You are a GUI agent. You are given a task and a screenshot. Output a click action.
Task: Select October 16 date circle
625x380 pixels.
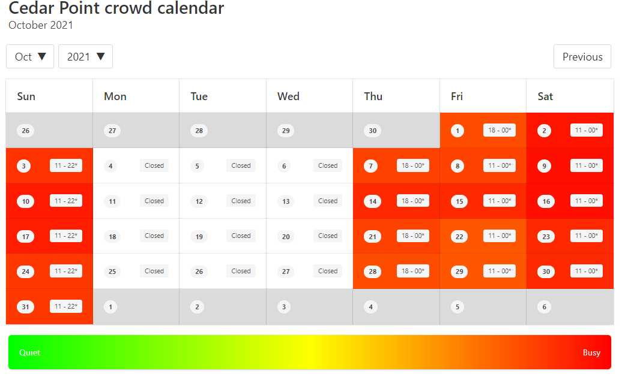[546, 201]
